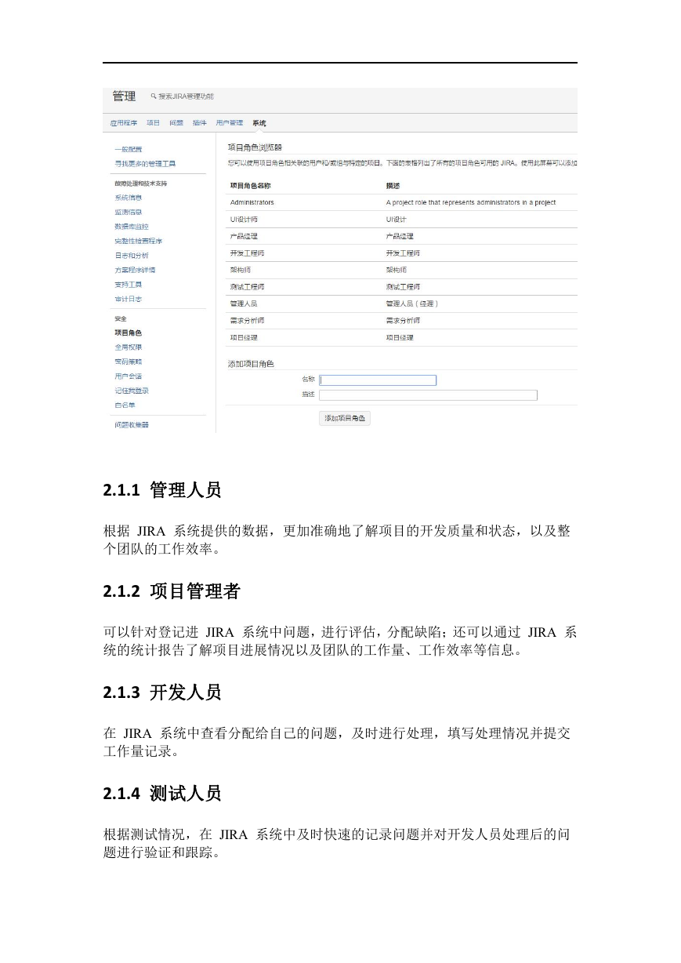Open the 插件 tab
This screenshot has width=681, height=963.
[x=200, y=123]
